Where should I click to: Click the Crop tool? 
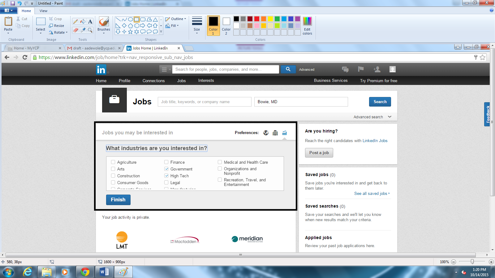(55, 19)
